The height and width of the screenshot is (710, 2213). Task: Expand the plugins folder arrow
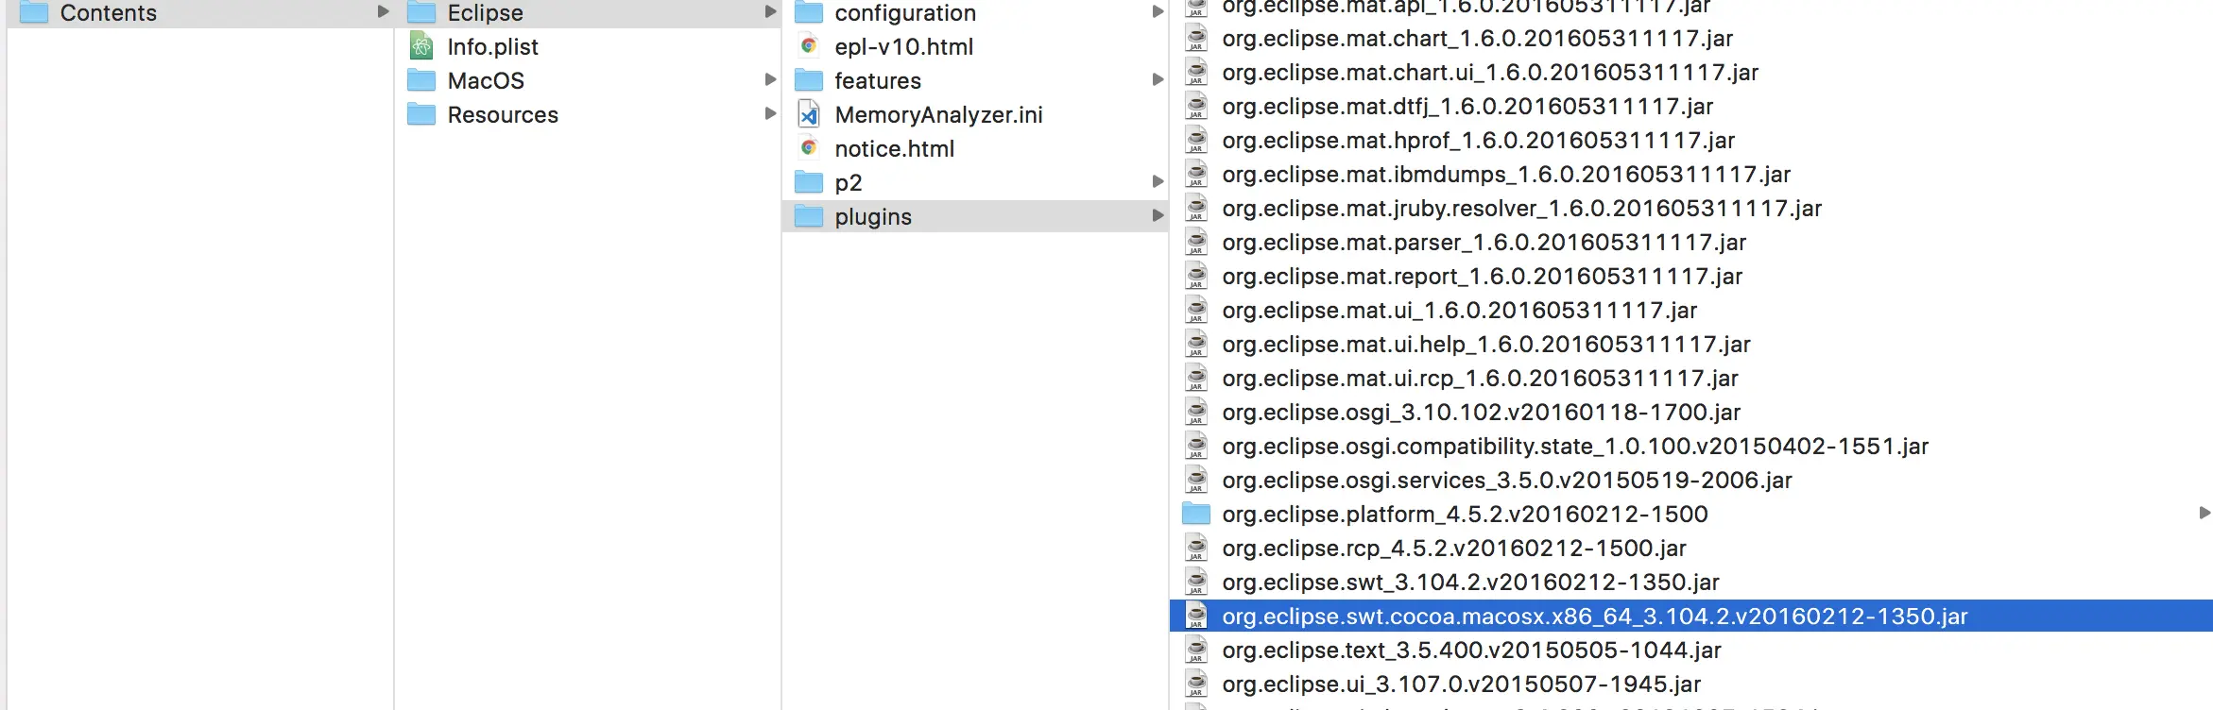pyautogui.click(x=1158, y=215)
